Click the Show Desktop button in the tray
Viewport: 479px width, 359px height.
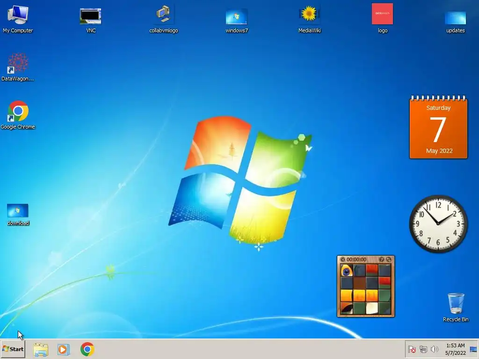[473, 349]
